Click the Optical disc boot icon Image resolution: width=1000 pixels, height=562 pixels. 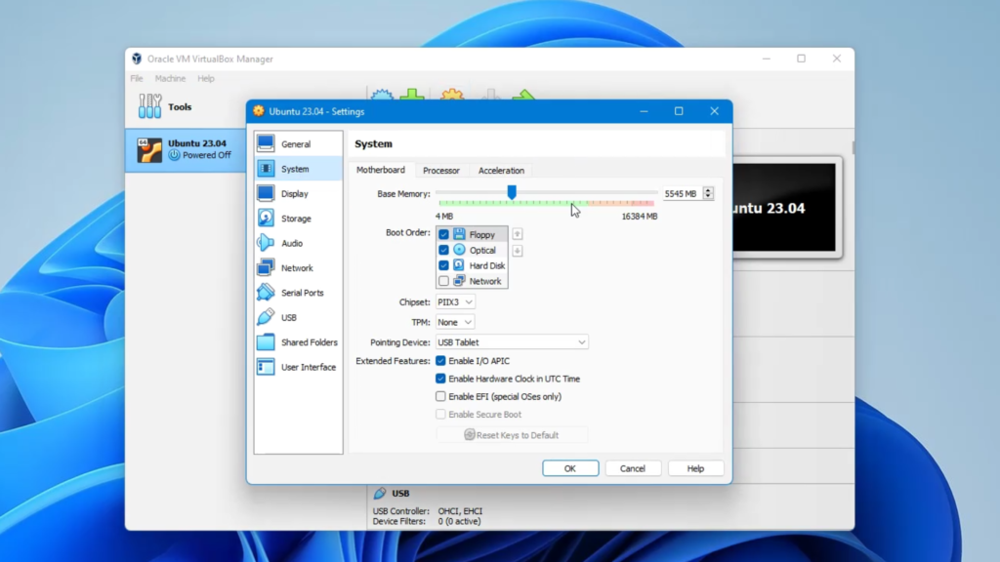(459, 250)
